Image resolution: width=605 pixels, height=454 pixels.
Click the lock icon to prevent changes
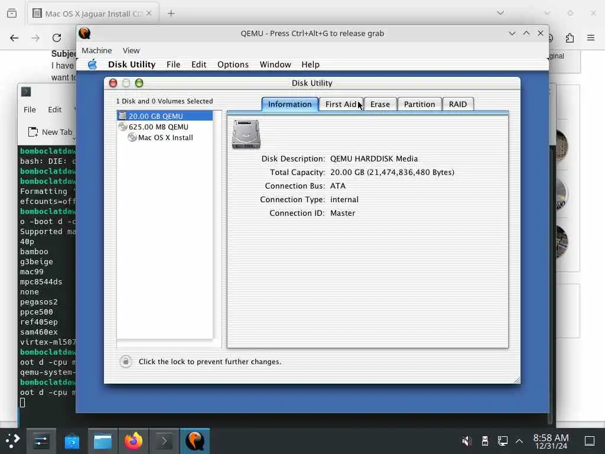coord(125,361)
